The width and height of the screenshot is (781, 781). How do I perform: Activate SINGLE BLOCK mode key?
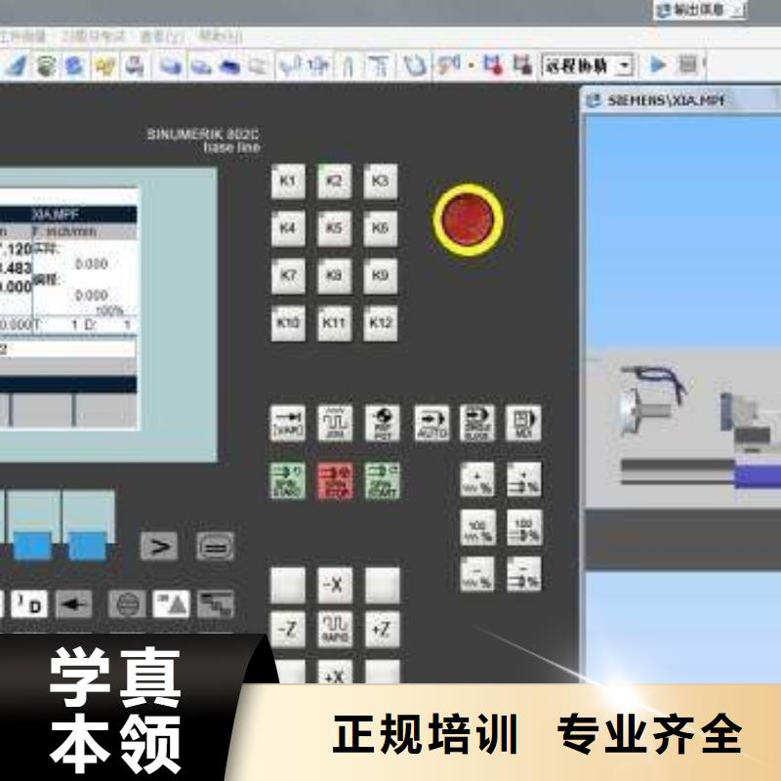(477, 424)
